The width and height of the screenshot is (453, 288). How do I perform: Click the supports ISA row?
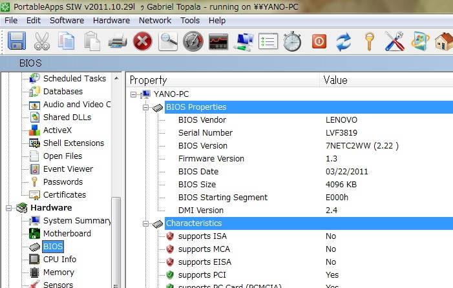coord(309,236)
